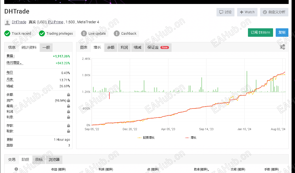Click the 每日 daily label

click(x=10, y=72)
